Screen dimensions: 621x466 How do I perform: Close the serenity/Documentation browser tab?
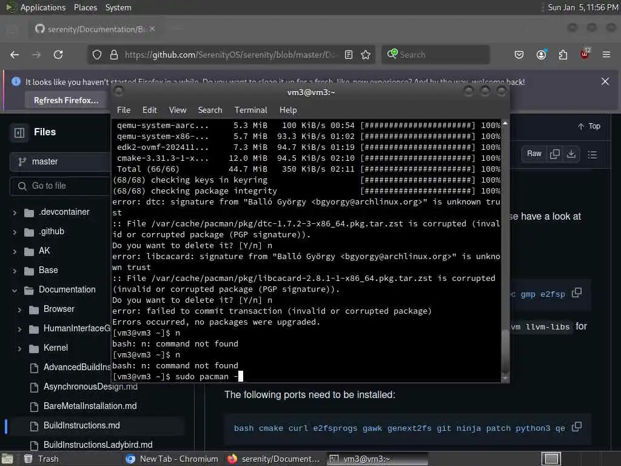152,29
